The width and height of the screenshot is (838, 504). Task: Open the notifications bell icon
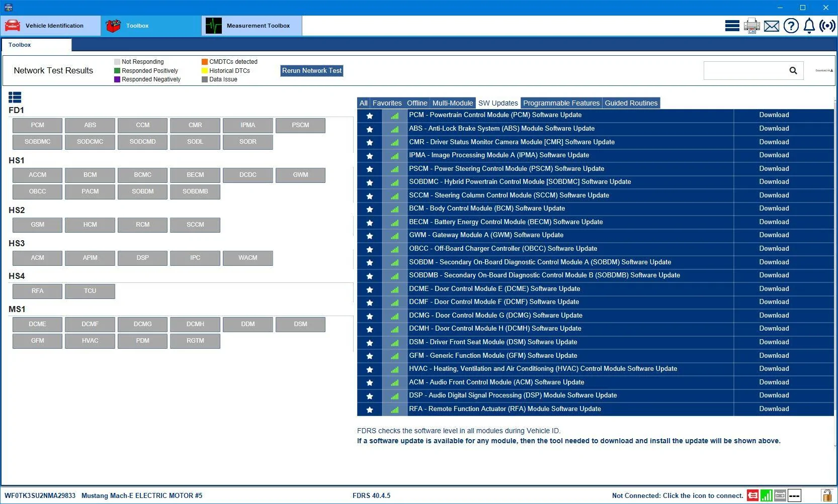click(x=809, y=26)
